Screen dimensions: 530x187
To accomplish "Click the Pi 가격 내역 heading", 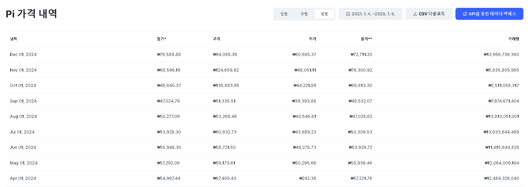I will (32, 14).
